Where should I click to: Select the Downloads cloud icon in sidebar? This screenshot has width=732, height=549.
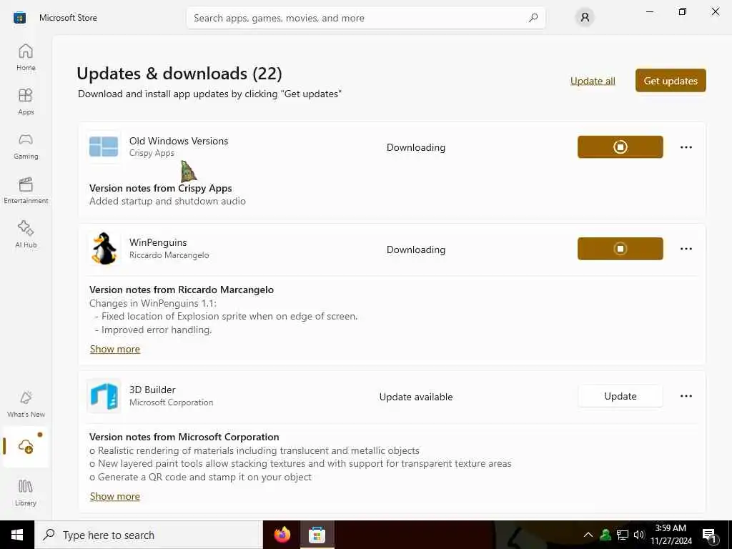tap(26, 446)
